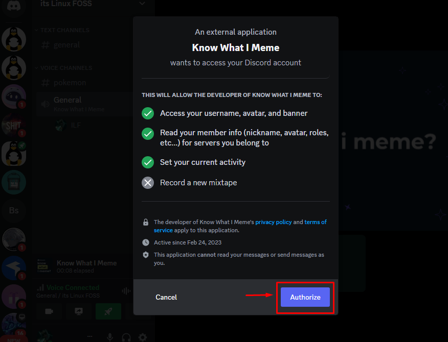Click the screen share icon
This screenshot has width=448, height=342.
pos(79,311)
